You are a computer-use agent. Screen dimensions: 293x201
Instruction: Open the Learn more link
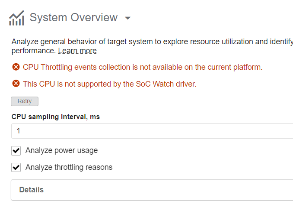(x=77, y=51)
